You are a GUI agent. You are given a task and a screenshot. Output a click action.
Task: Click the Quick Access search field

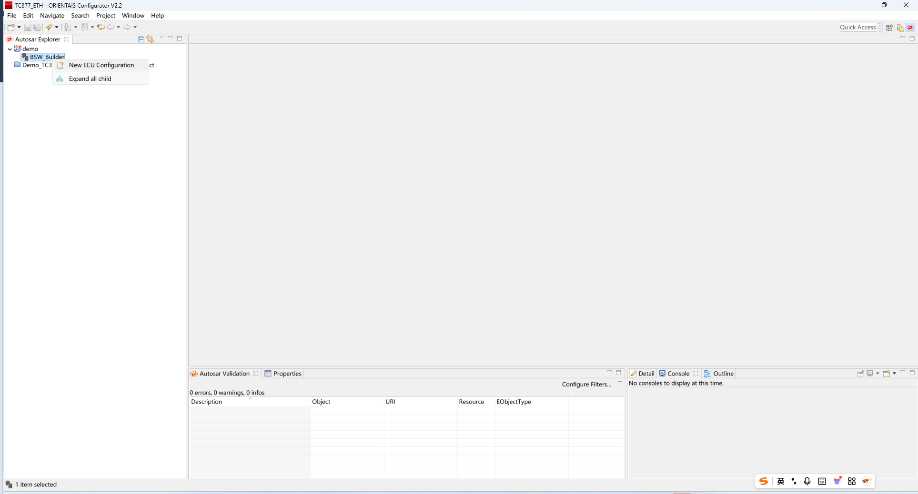click(857, 27)
